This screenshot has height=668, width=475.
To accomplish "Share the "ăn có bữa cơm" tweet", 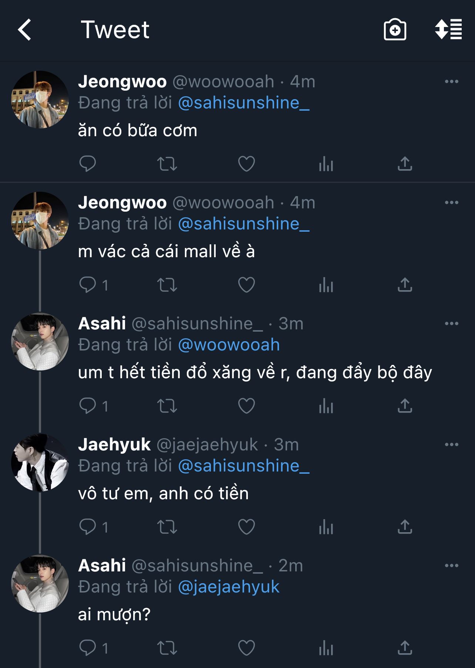I will (405, 164).
